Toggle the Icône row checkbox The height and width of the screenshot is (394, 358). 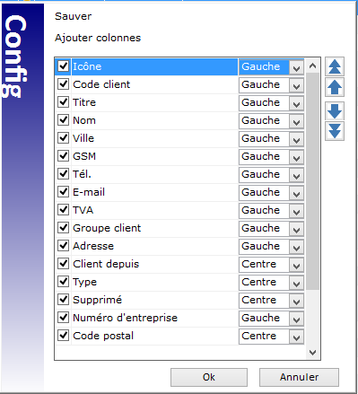point(64,66)
